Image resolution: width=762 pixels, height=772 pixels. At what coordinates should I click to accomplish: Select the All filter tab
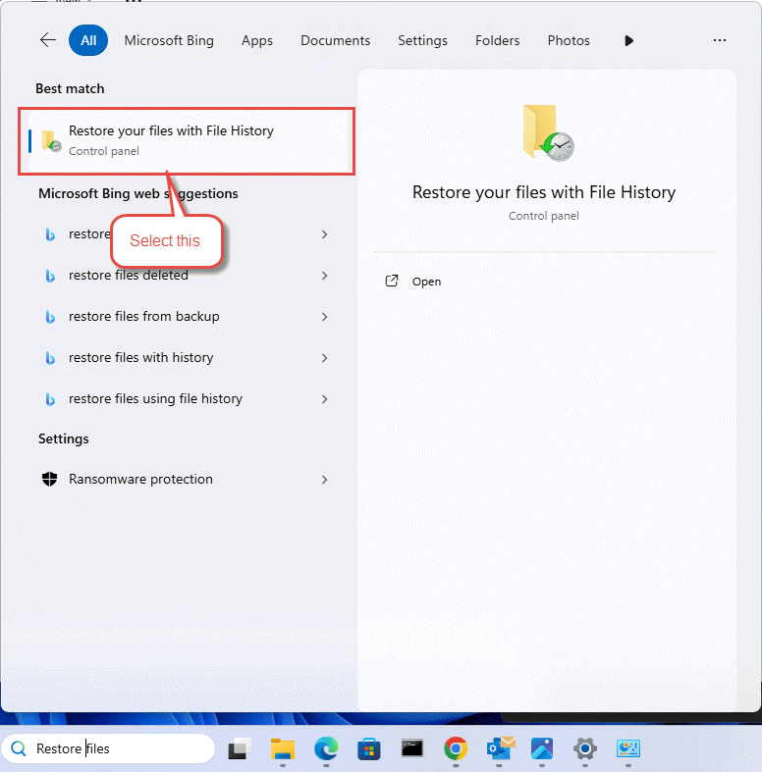pyautogui.click(x=88, y=40)
